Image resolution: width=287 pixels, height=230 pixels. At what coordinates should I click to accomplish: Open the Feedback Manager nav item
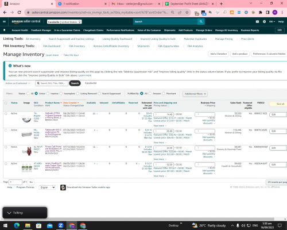coord(41,30)
